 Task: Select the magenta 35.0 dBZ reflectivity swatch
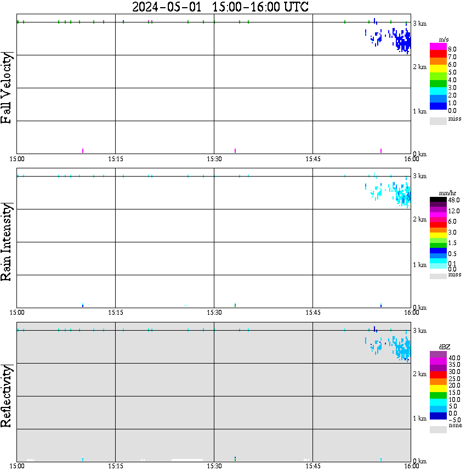tap(438, 361)
